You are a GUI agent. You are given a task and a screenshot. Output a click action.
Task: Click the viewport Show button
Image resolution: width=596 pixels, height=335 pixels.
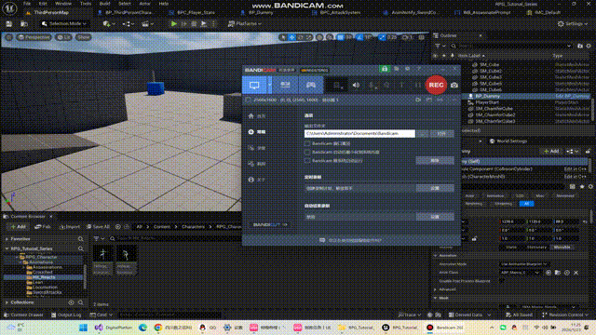pyautogui.click(x=83, y=37)
